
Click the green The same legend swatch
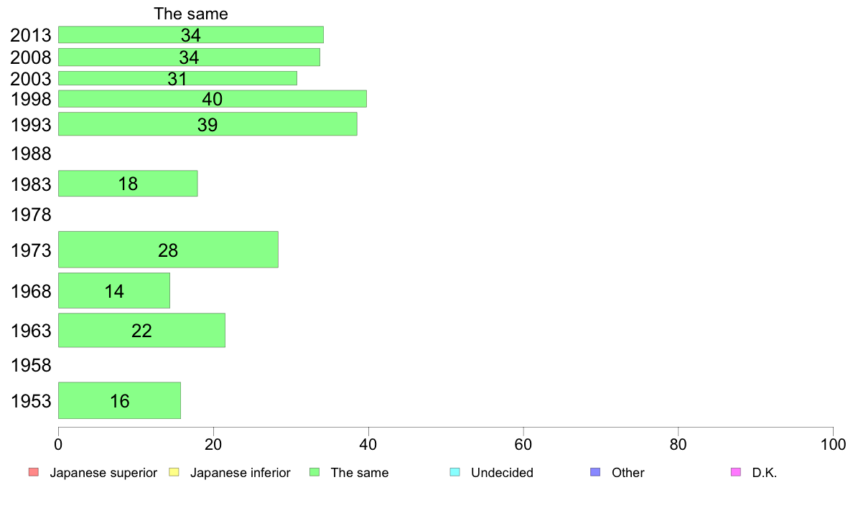point(314,472)
